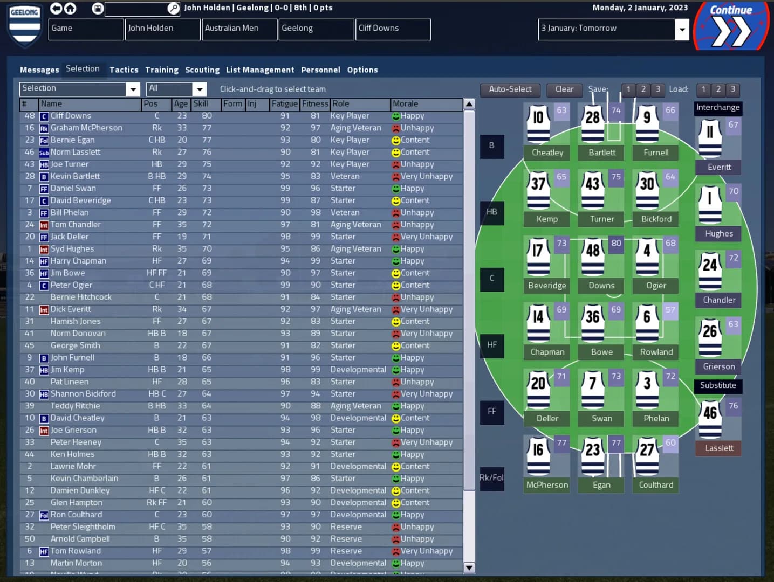
Task: Select the Kemp number 37 jersey
Action: [538, 190]
